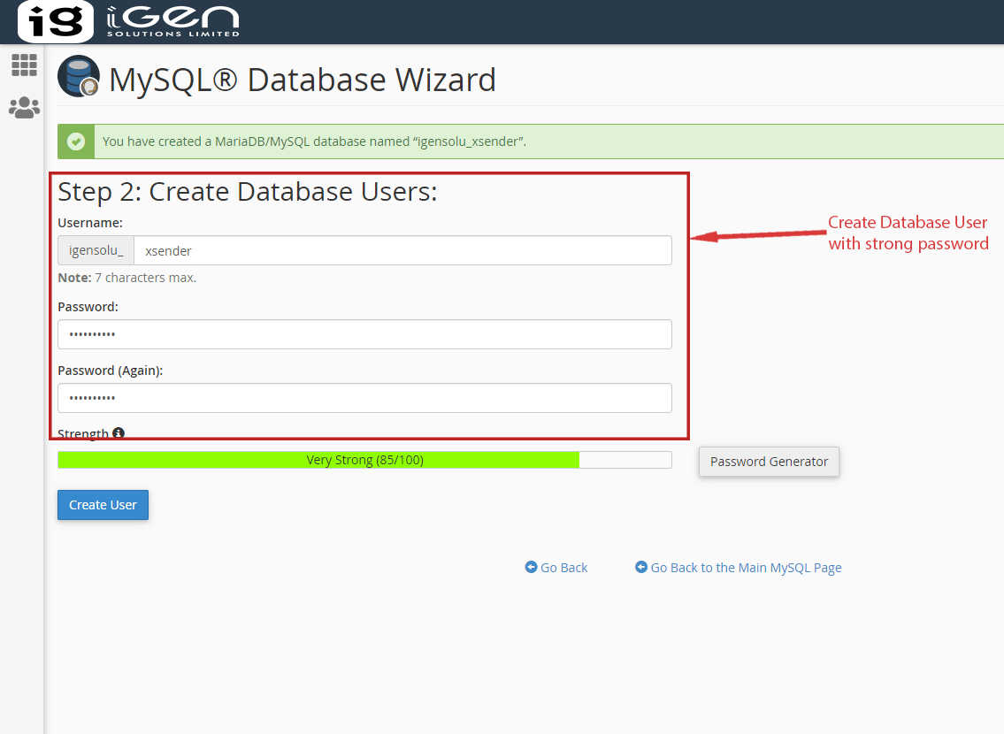Click the arrow icon beside Go Back

[x=531, y=568]
